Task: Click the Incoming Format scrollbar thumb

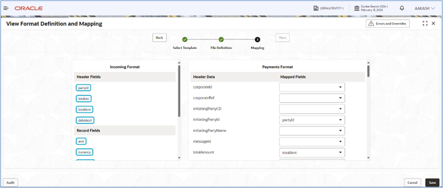Action: coord(179,91)
